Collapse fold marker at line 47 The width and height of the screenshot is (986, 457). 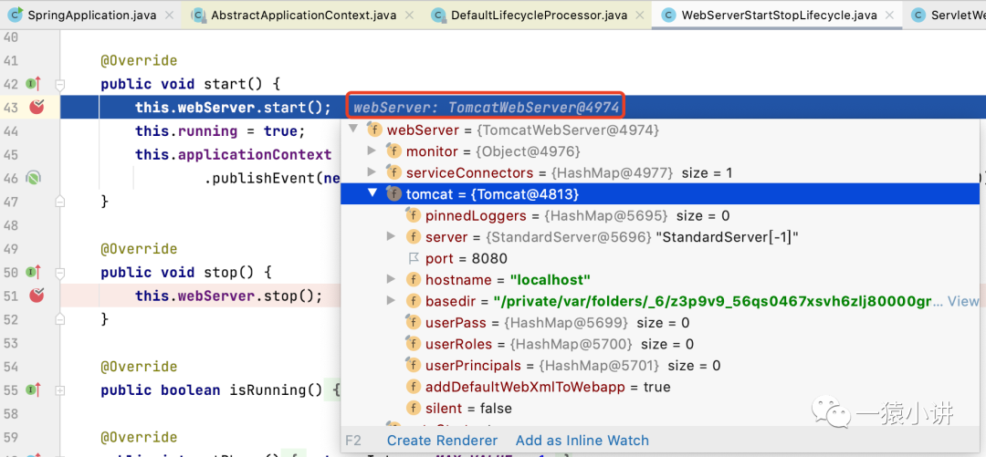(59, 202)
